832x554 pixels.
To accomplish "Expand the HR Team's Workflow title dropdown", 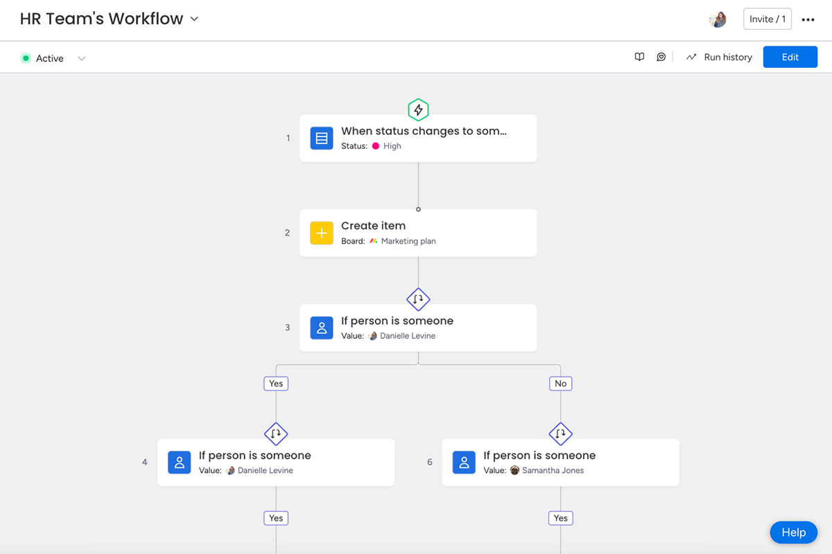I will pos(195,19).
